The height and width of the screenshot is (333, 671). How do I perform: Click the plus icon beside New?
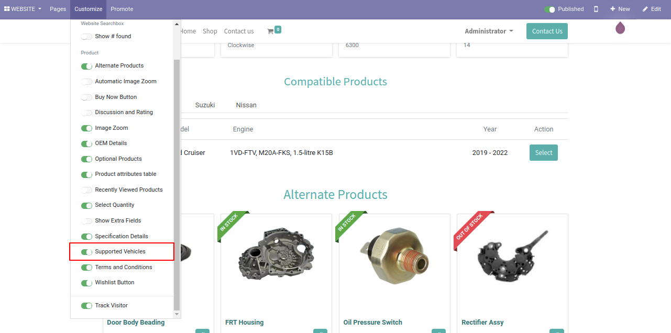point(612,9)
